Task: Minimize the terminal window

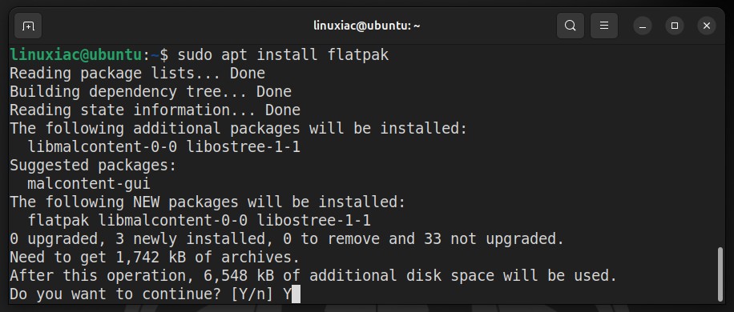Action: click(643, 26)
